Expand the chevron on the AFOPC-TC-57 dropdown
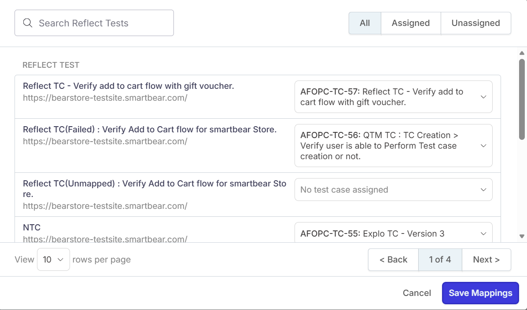Viewport: 527px width, 310px height. [483, 96]
